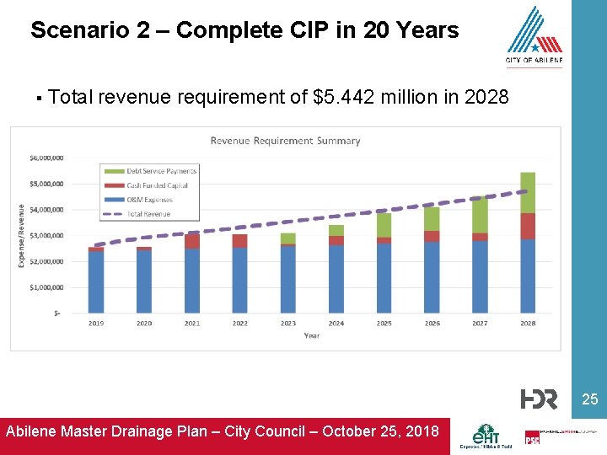Click the 'Debt Service Payments' legend label
This screenshot has width=607, height=455.
161,171
